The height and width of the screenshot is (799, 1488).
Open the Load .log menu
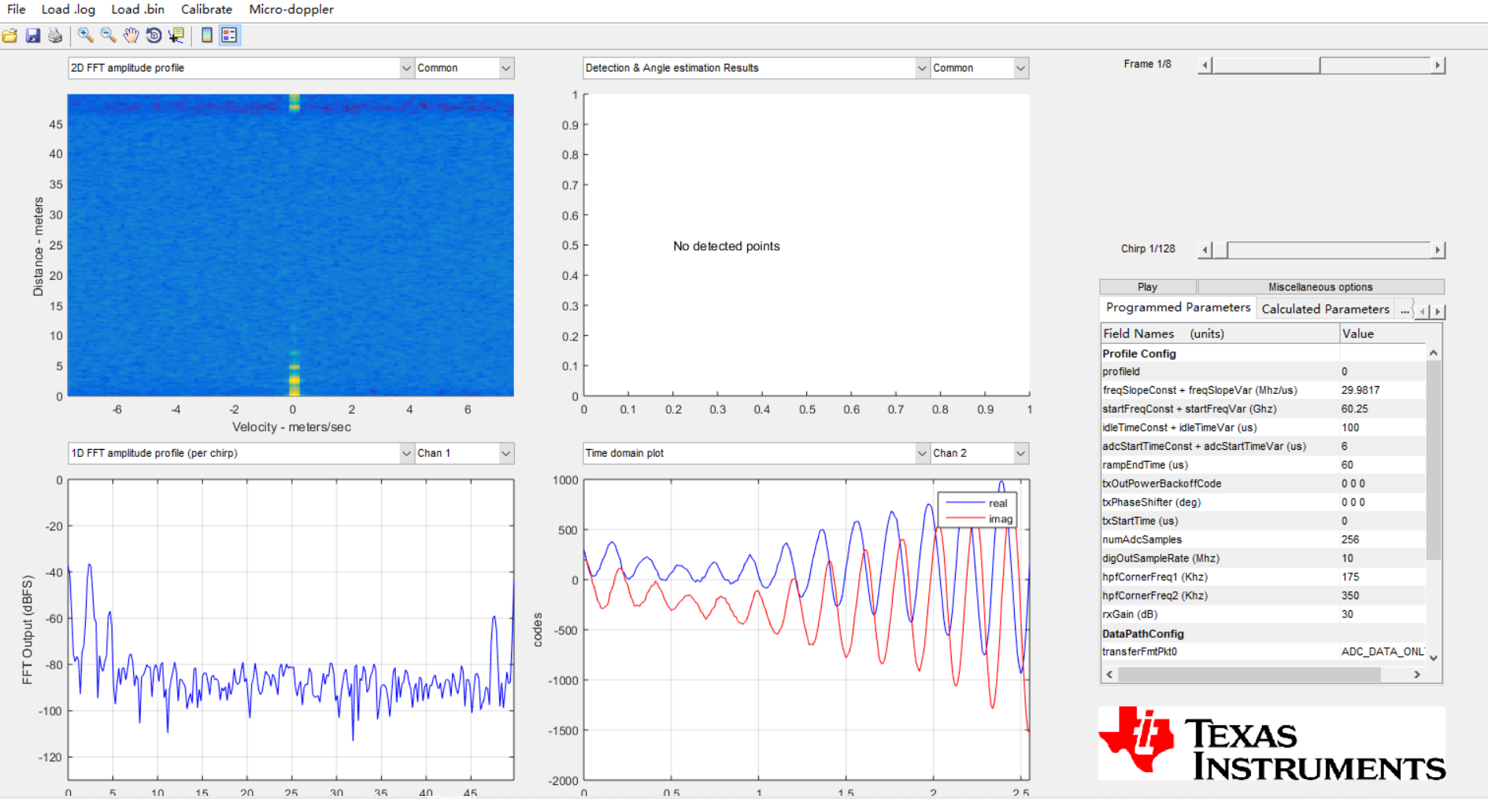pyautogui.click(x=68, y=9)
